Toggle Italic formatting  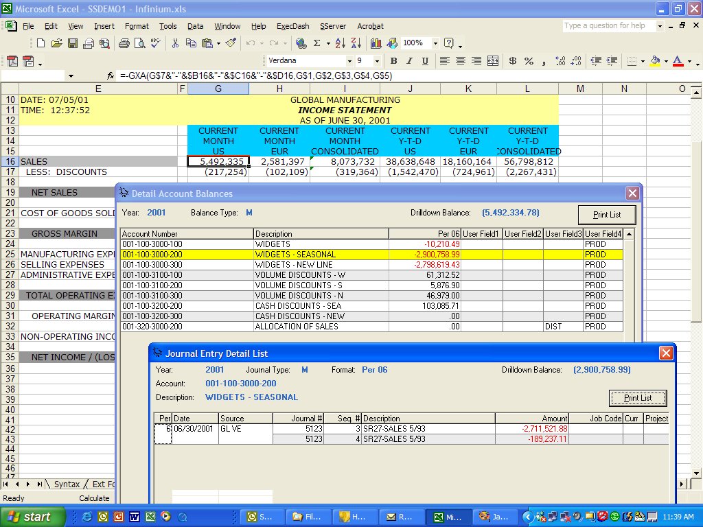pos(409,61)
